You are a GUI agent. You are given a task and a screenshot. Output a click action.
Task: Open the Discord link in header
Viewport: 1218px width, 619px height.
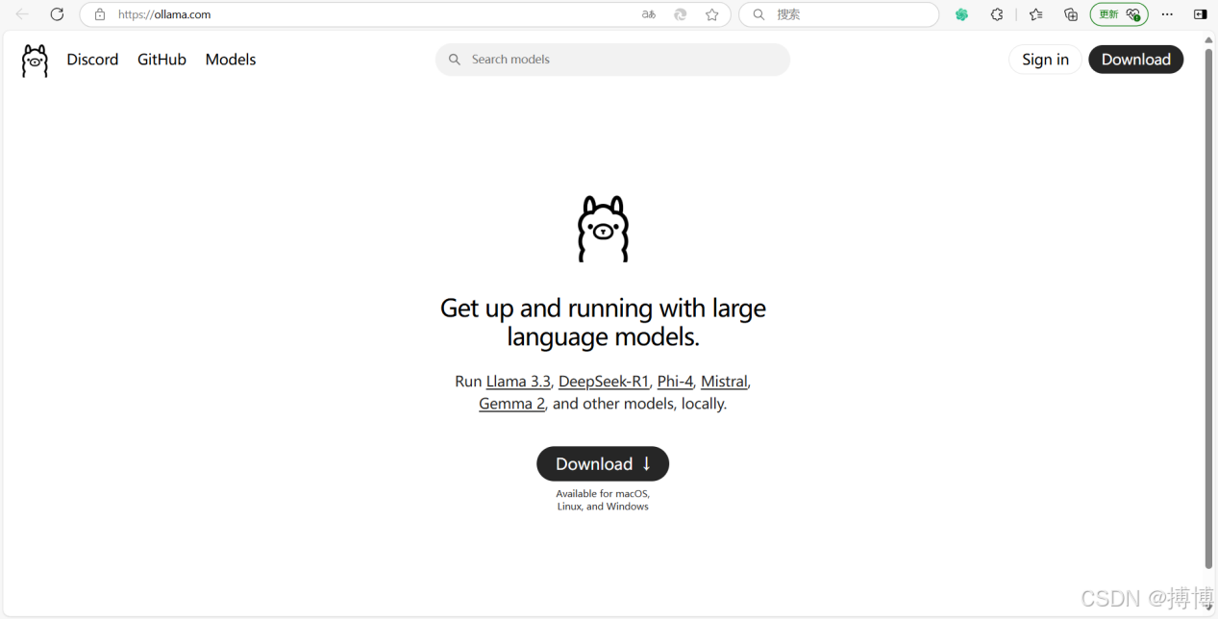click(x=92, y=60)
